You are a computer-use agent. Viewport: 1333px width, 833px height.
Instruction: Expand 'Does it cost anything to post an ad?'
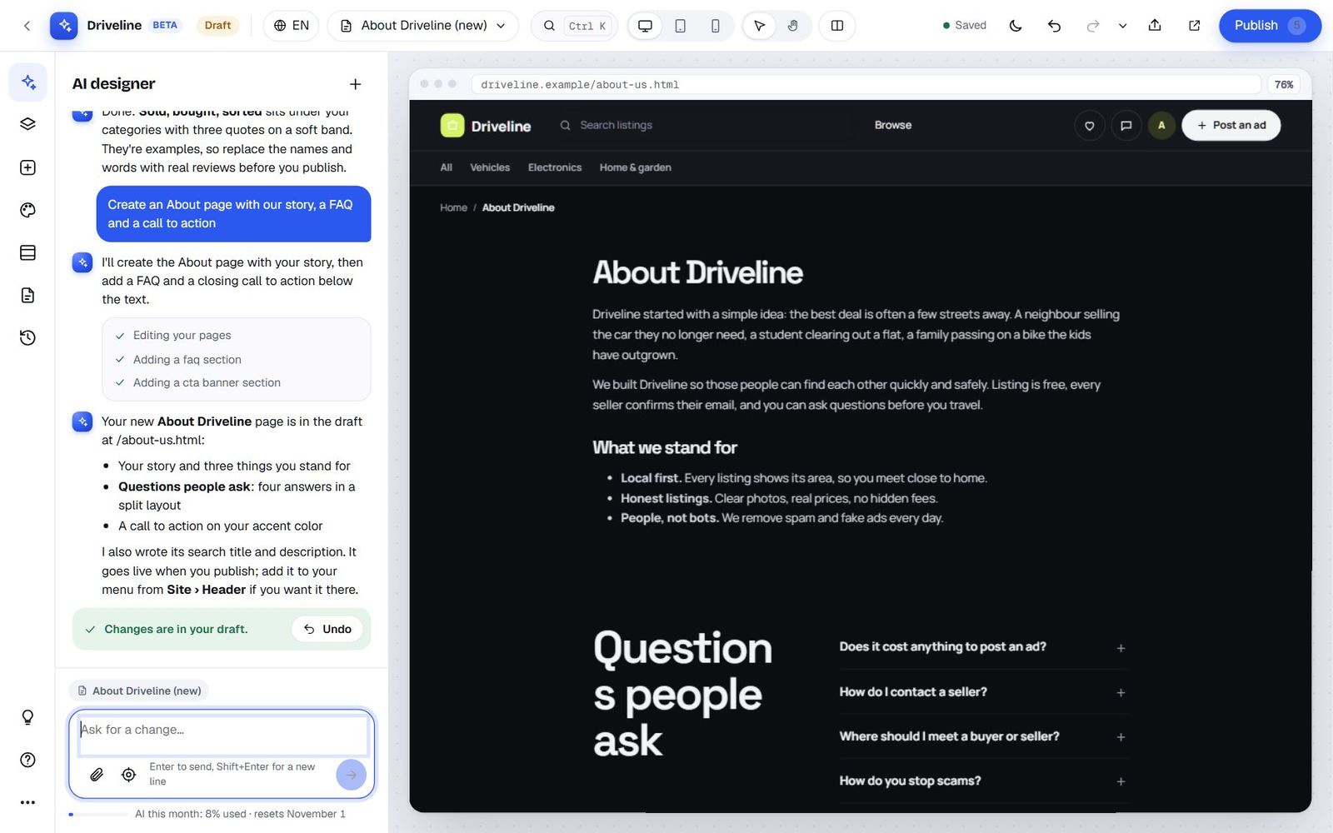[983, 647]
